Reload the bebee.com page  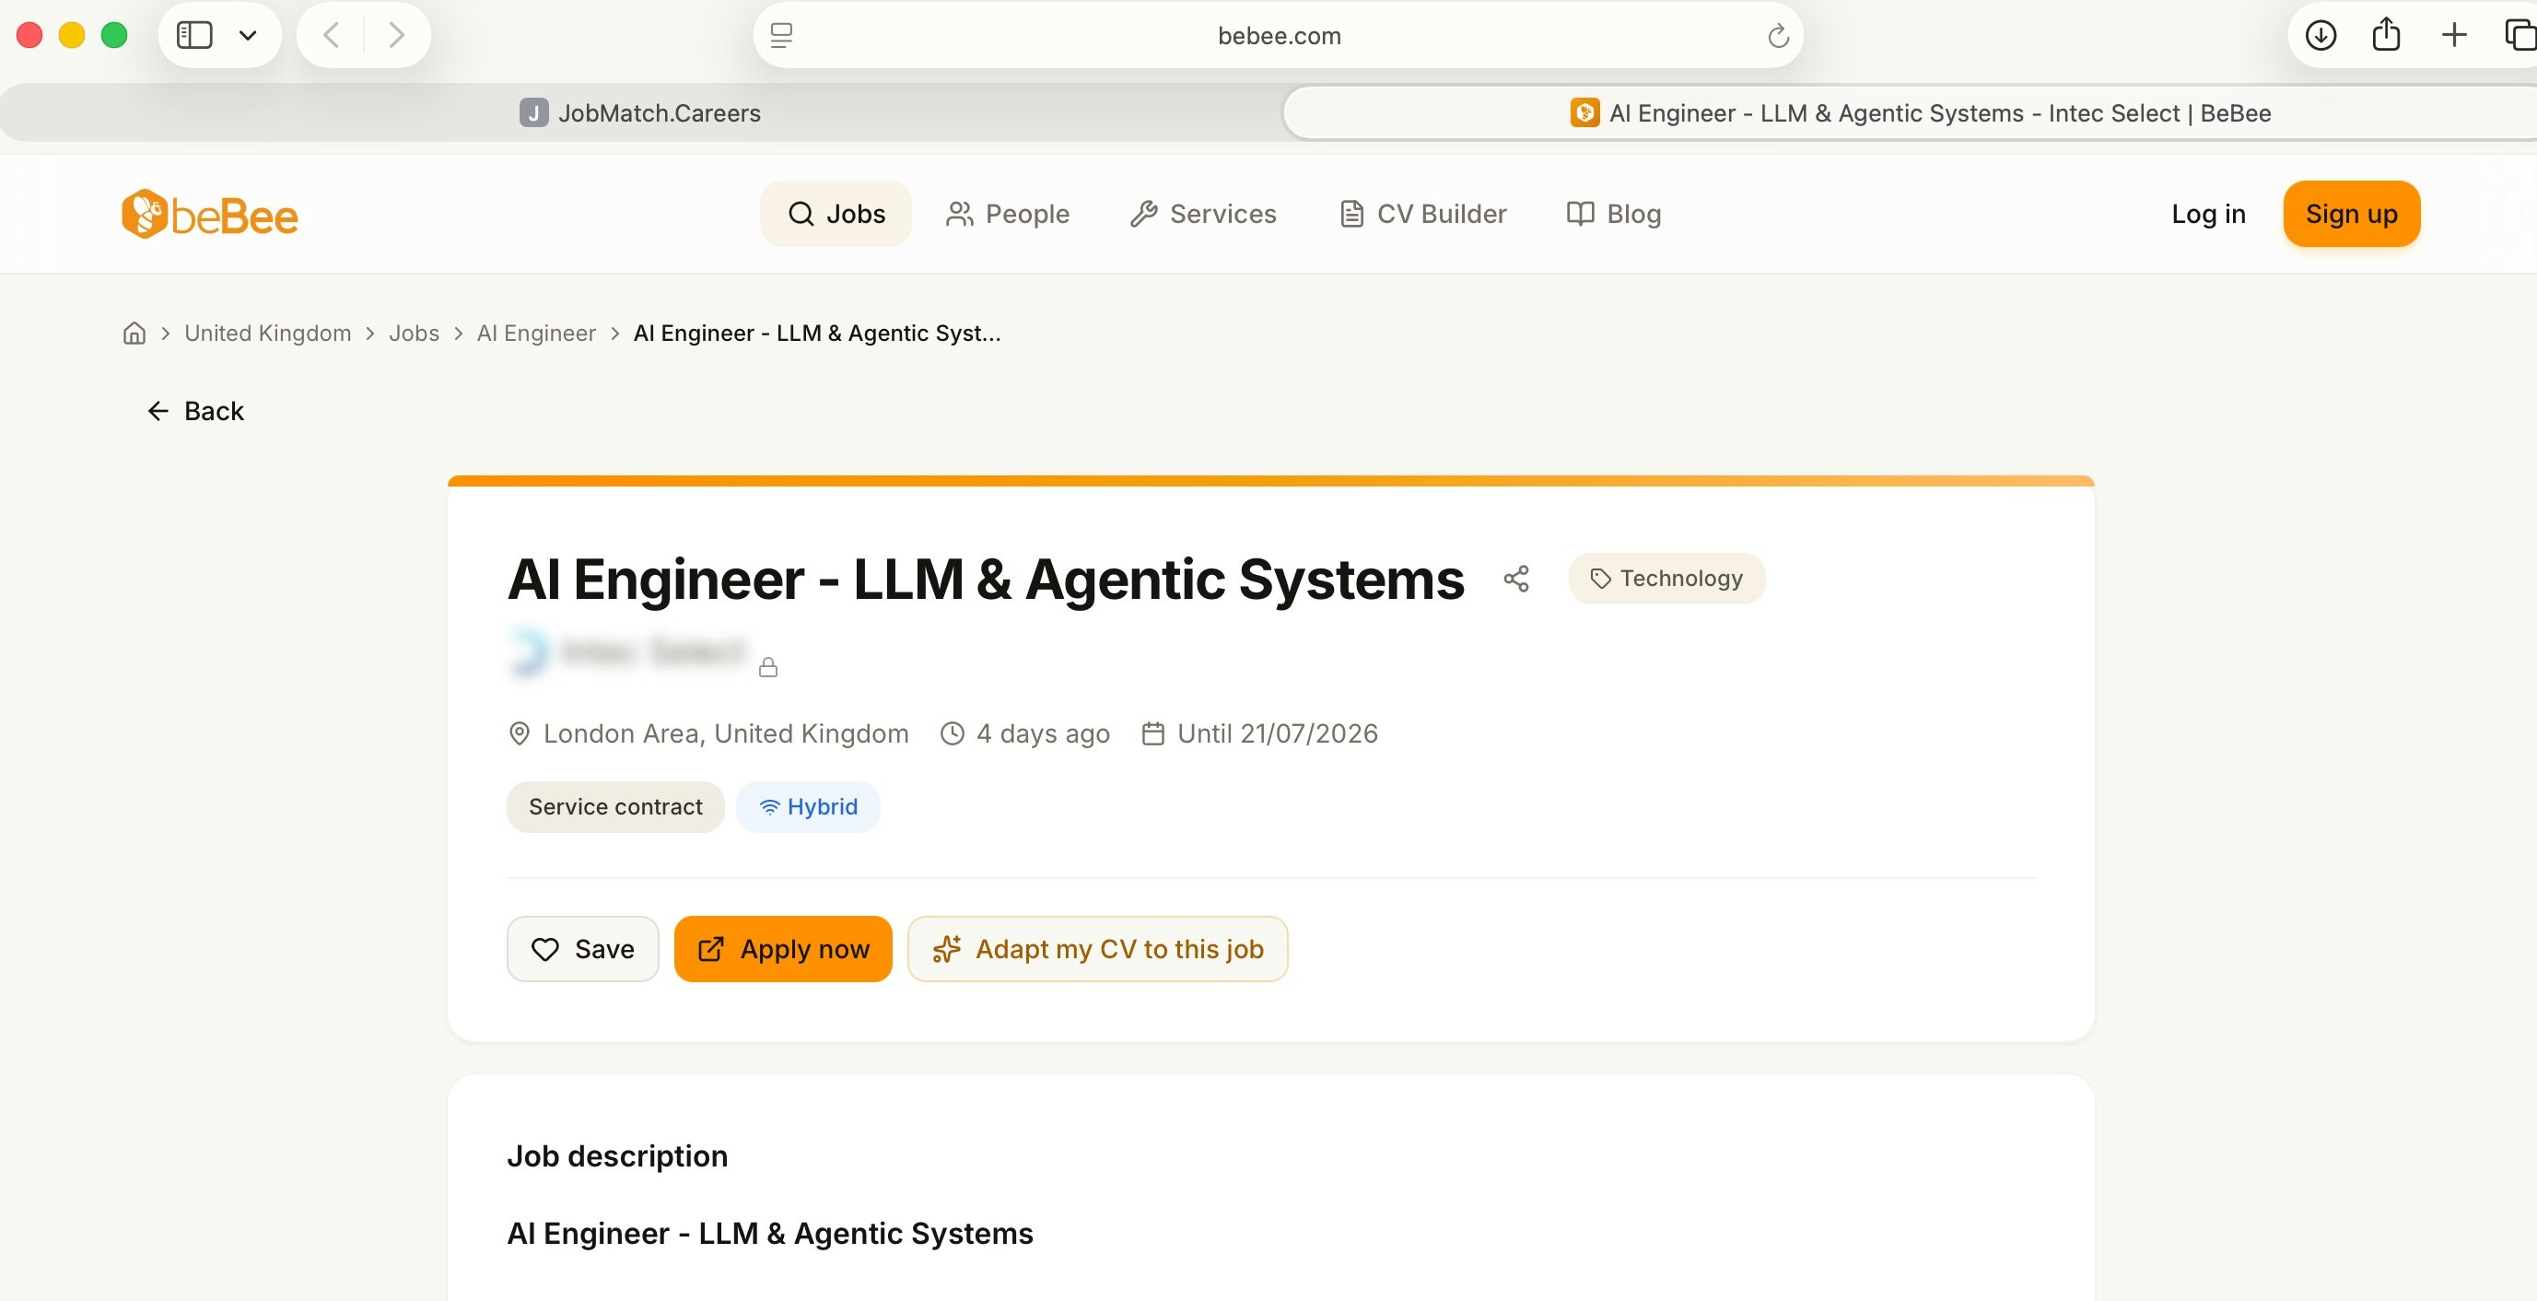point(1778,37)
